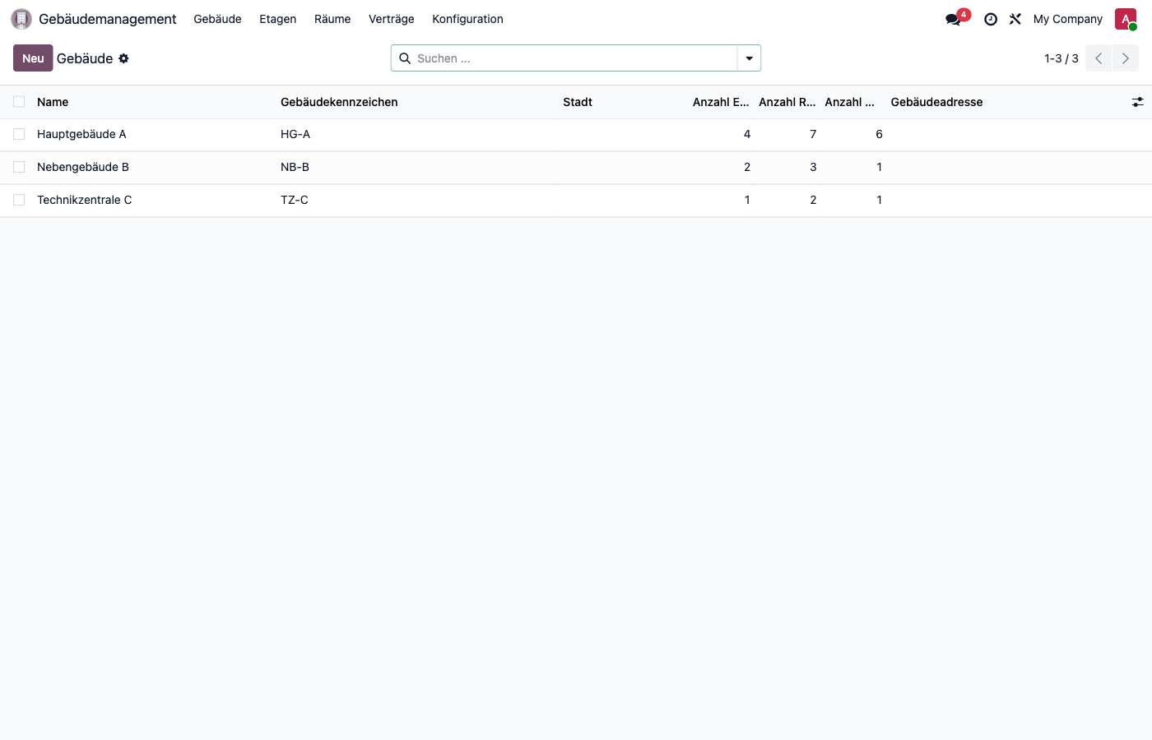Open the Nebengebäude B record
Viewport: 1152px width, 740px height.
pyautogui.click(x=83, y=167)
